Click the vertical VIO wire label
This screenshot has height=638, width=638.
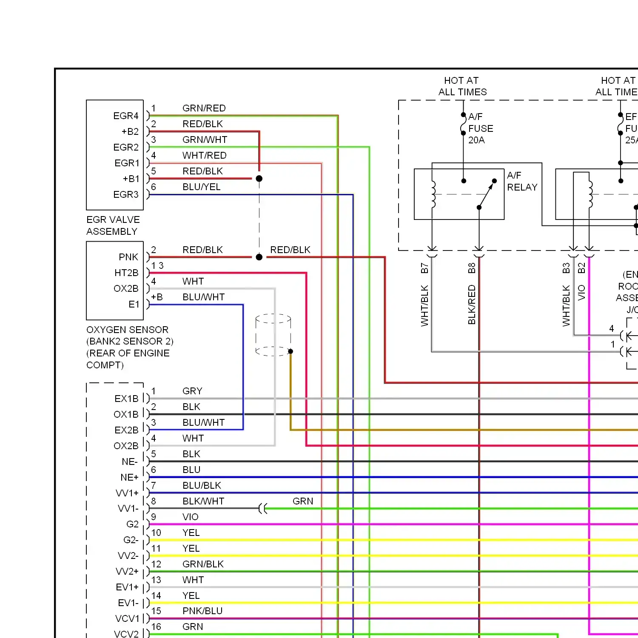(x=581, y=293)
